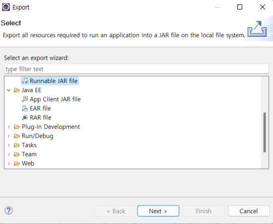Screen dimensions: 273x224
Task: Click the EAR file icon
Action: [25, 109]
